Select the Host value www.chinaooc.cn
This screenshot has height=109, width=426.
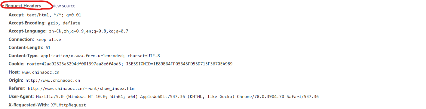(41, 72)
